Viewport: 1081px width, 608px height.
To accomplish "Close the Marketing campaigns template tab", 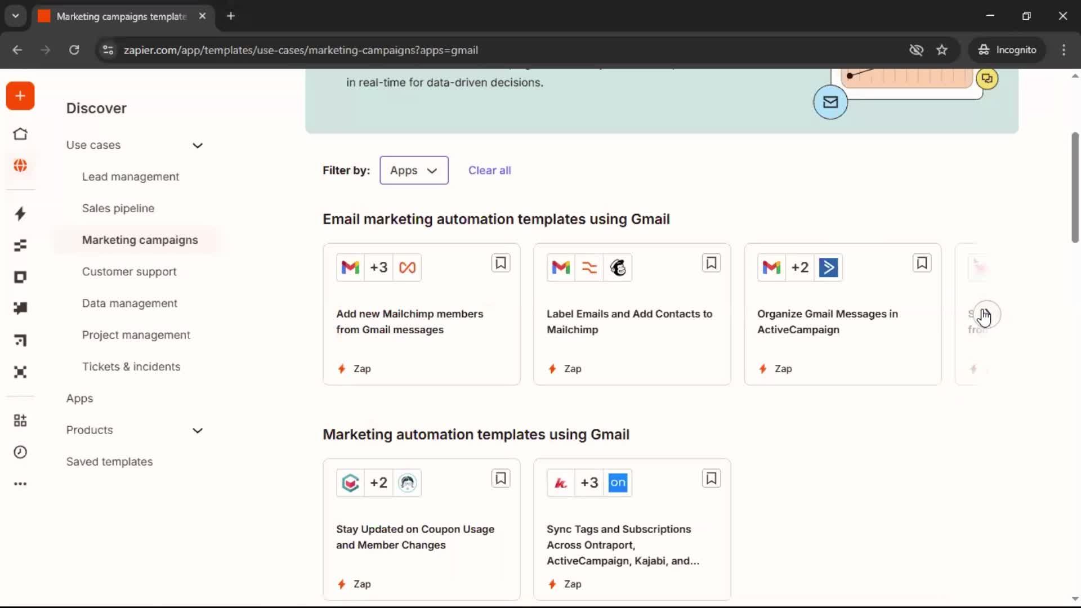I will tap(202, 16).
